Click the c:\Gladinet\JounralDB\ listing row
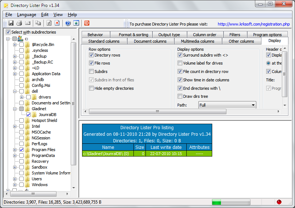This screenshot has width=295, height=208. click(x=147, y=154)
